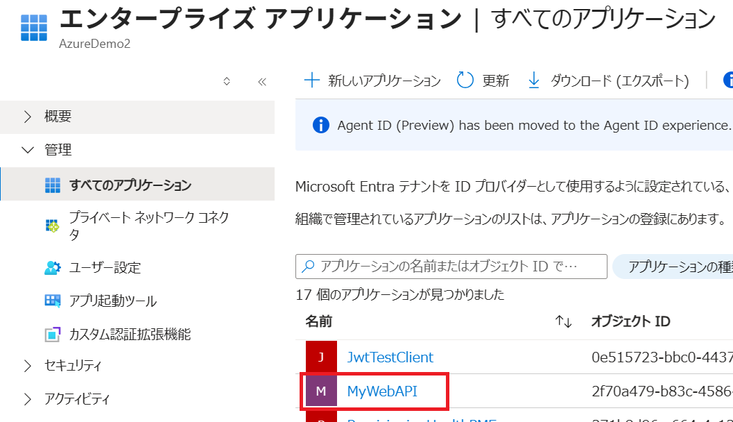Open the アプリケーションの種類 filter pill
This screenshot has height=422, width=733.
tap(673, 267)
